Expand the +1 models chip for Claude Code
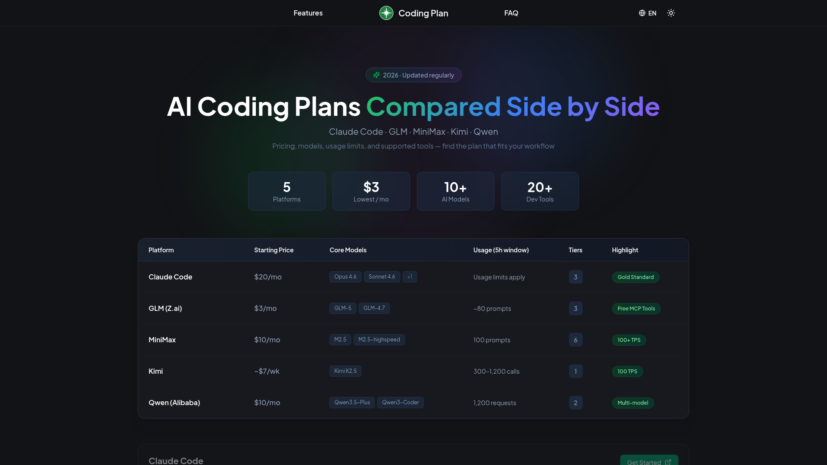This screenshot has height=465, width=827. pyautogui.click(x=410, y=277)
